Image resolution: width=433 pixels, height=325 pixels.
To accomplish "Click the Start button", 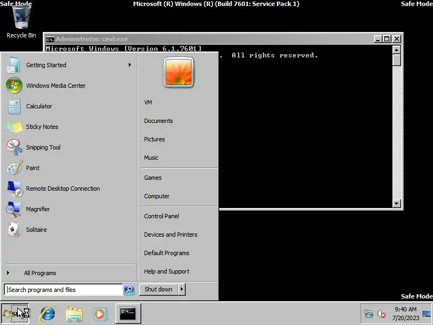I will pos(16,314).
